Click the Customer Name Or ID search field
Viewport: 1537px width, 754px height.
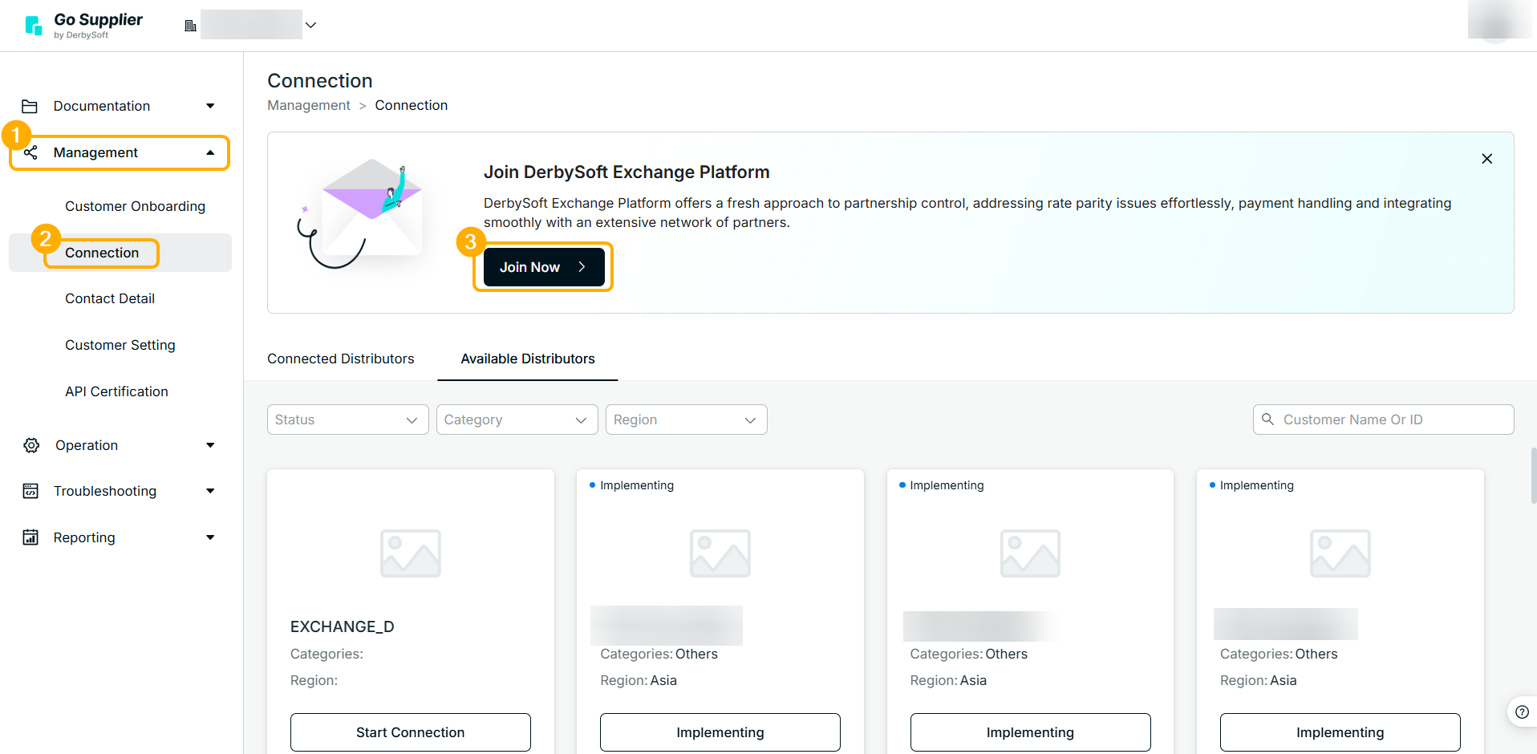click(x=1383, y=420)
